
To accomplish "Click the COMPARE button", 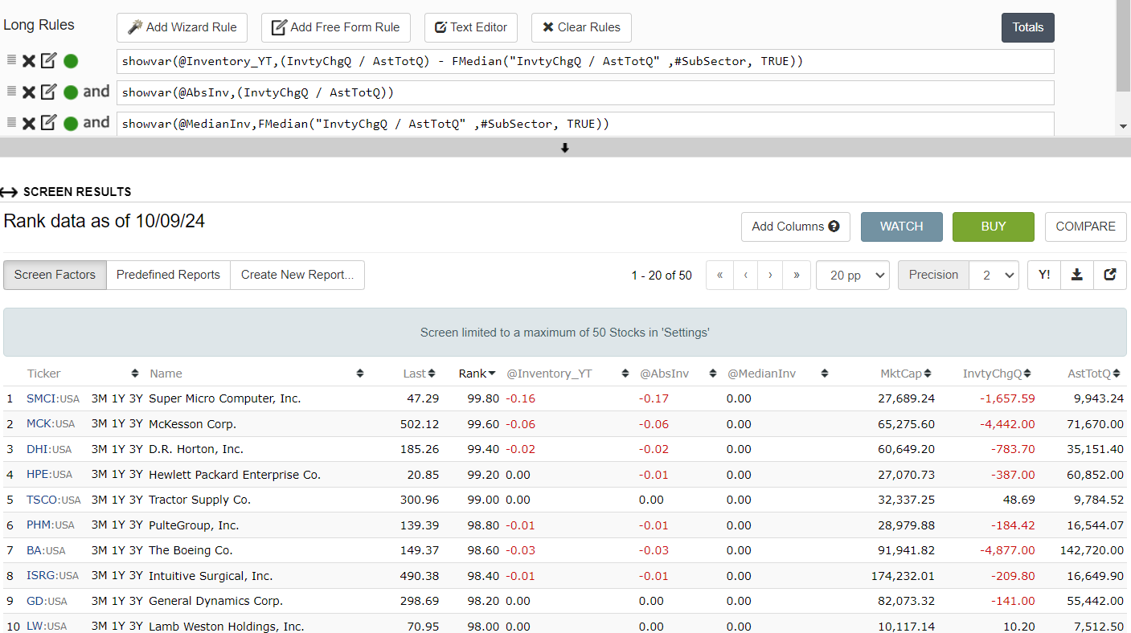I will point(1086,227).
